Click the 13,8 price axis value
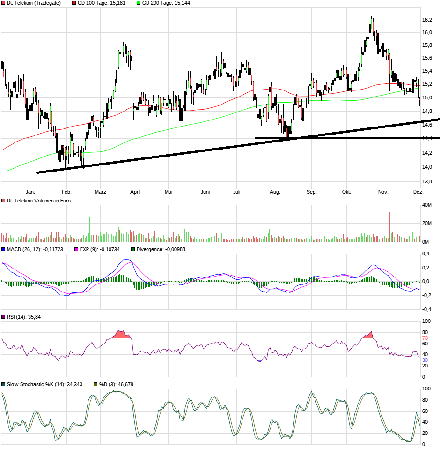Image resolution: width=440 pixels, height=449 pixels. 427,181
